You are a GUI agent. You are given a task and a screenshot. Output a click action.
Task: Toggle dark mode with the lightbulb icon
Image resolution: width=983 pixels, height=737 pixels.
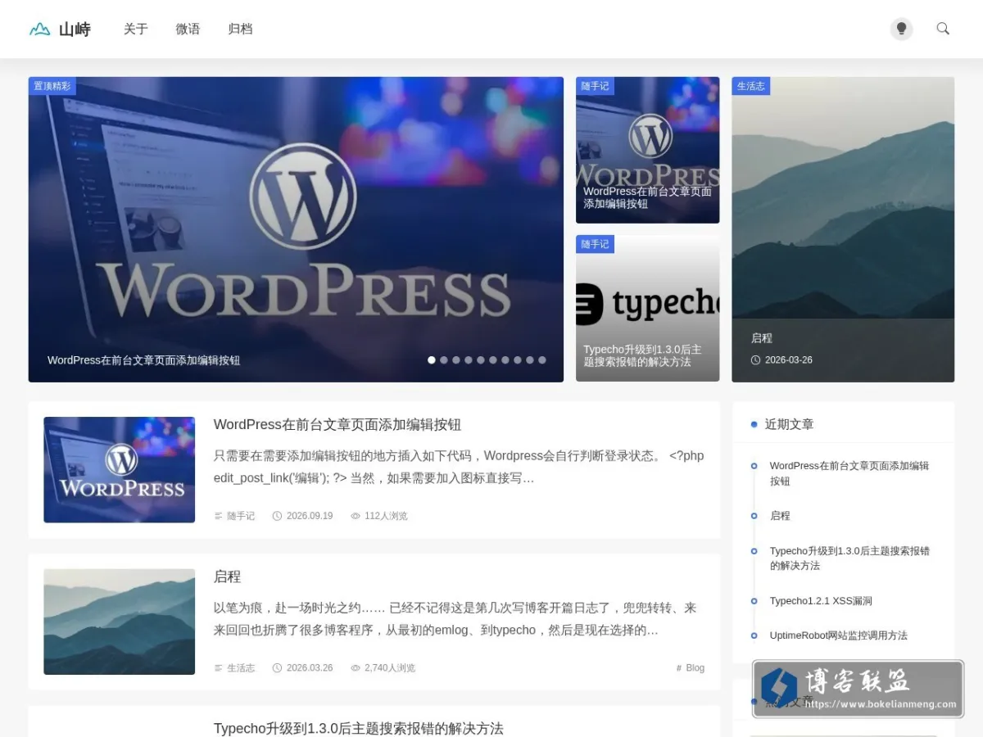[901, 29]
